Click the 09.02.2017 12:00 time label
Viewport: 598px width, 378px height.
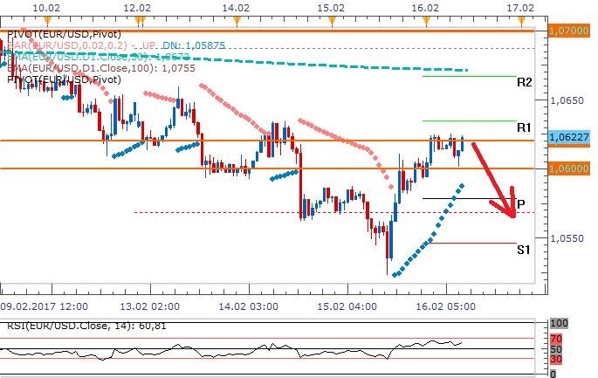pyautogui.click(x=45, y=307)
